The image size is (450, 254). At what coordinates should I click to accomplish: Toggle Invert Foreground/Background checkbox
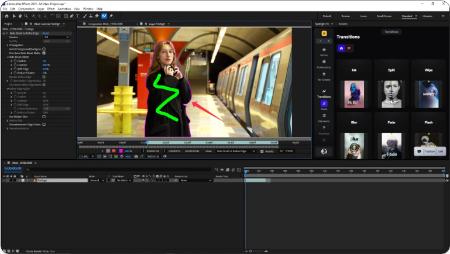[44, 49]
